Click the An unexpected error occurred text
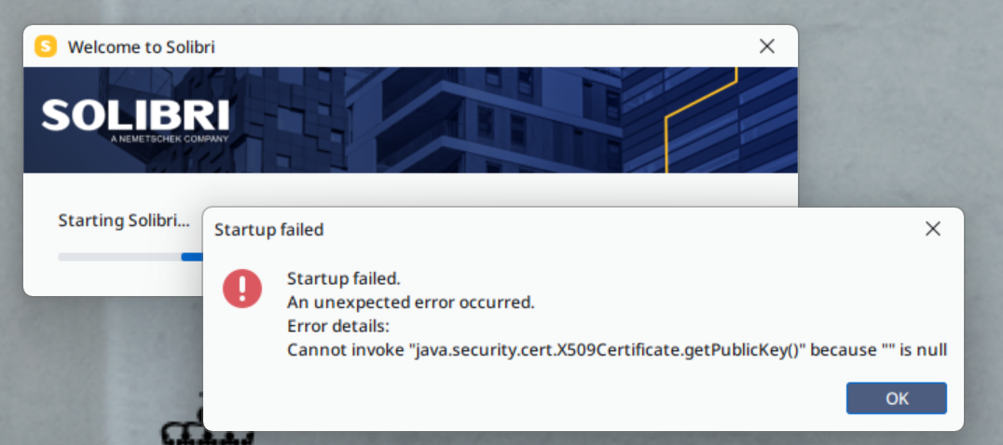1003x445 pixels. click(x=411, y=302)
